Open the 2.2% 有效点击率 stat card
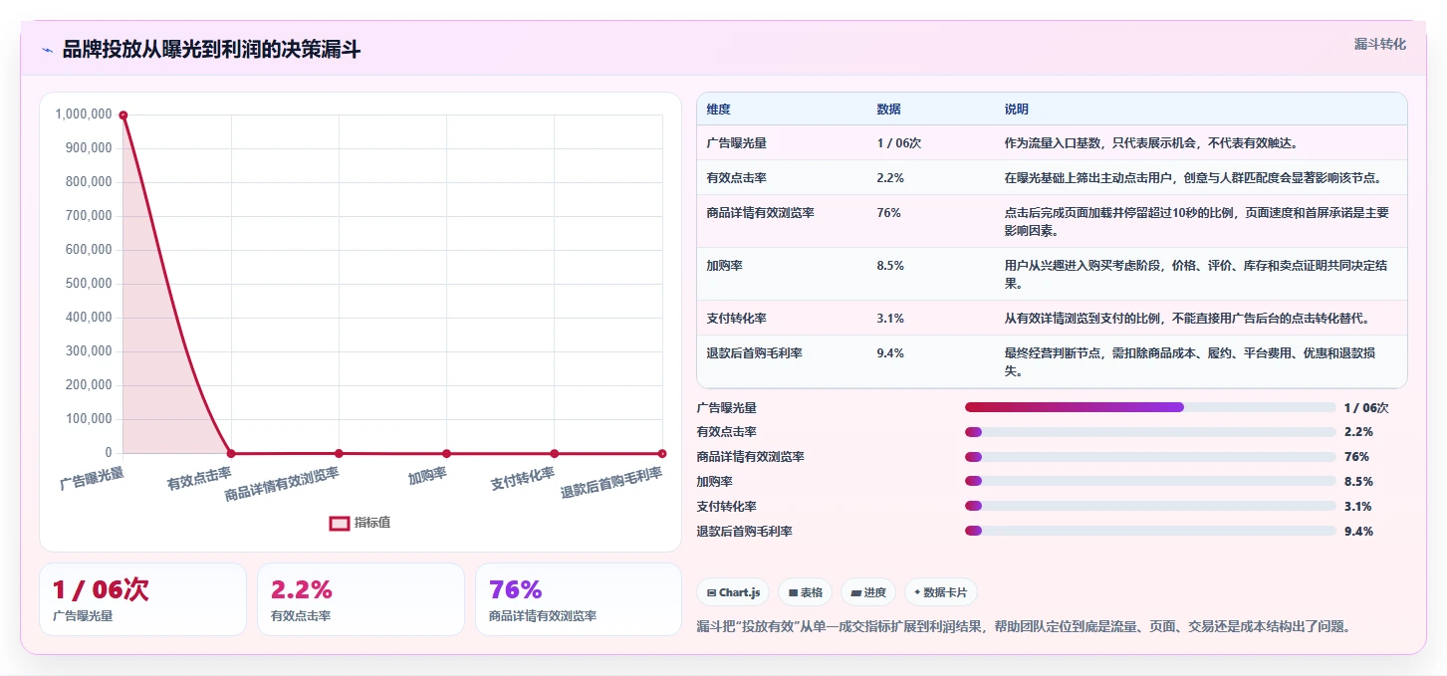The height and width of the screenshot is (676, 1447). (x=361, y=599)
